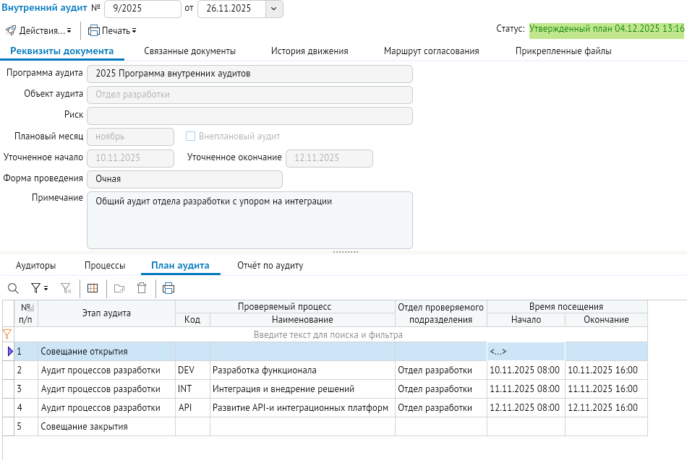Click the delete trash bin icon
This screenshot has width=687, height=460.
pyautogui.click(x=142, y=288)
